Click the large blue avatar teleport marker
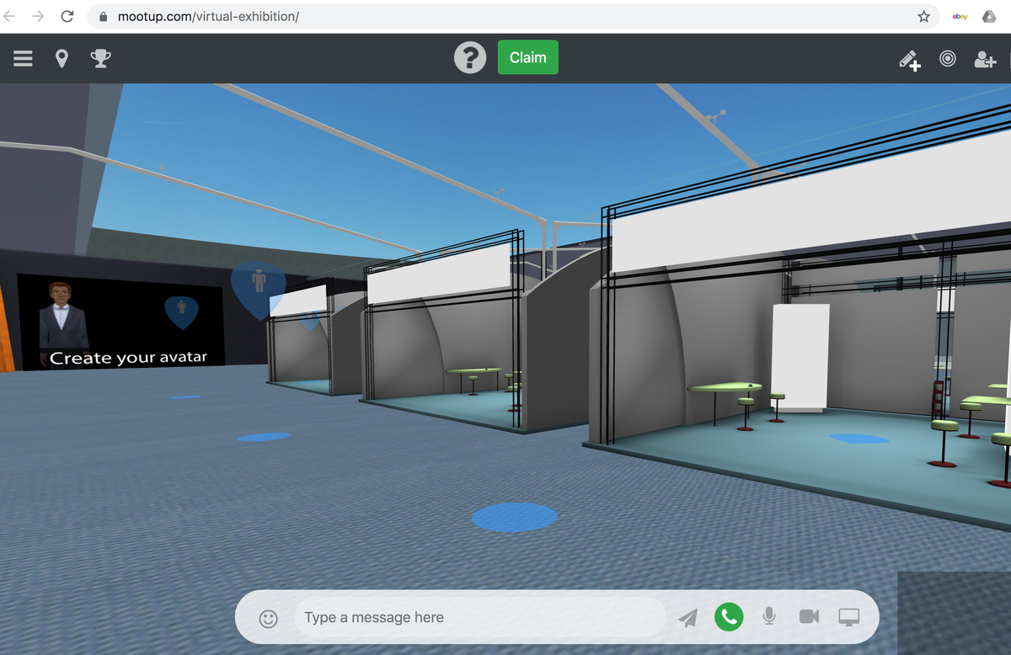 click(x=258, y=290)
